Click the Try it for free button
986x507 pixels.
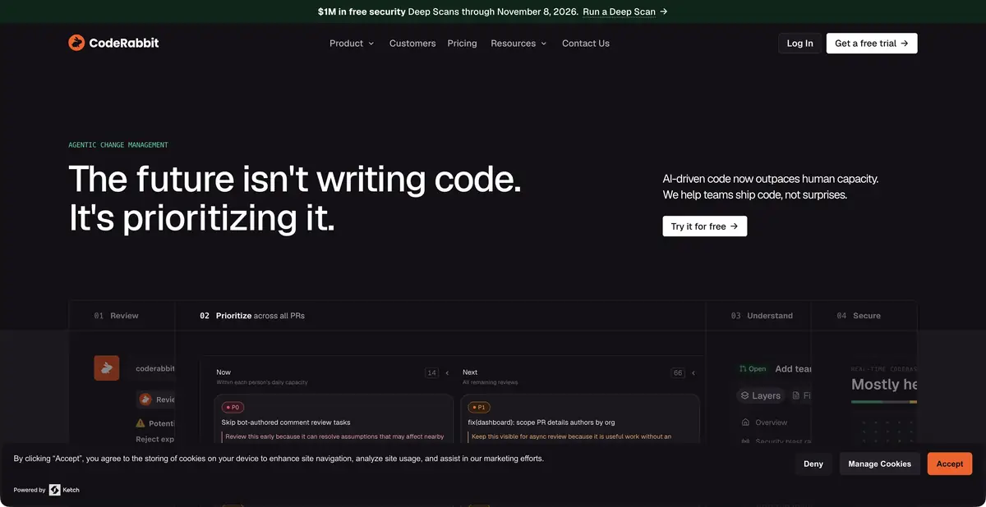click(705, 226)
